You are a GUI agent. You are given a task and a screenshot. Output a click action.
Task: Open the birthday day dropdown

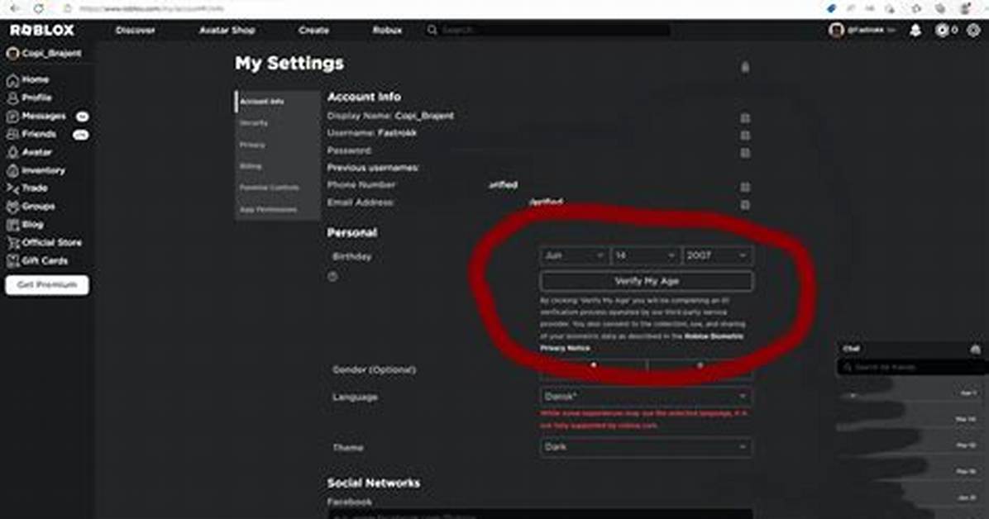pos(645,255)
